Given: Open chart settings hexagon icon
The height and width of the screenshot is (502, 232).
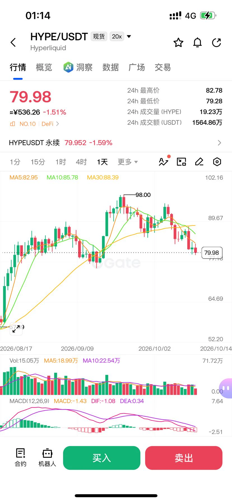Looking at the screenshot, I should click(217, 162).
